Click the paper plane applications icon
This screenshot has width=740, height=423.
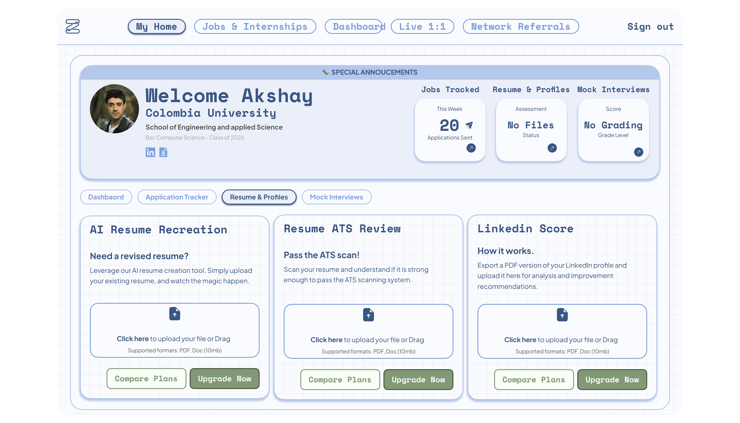click(x=469, y=125)
